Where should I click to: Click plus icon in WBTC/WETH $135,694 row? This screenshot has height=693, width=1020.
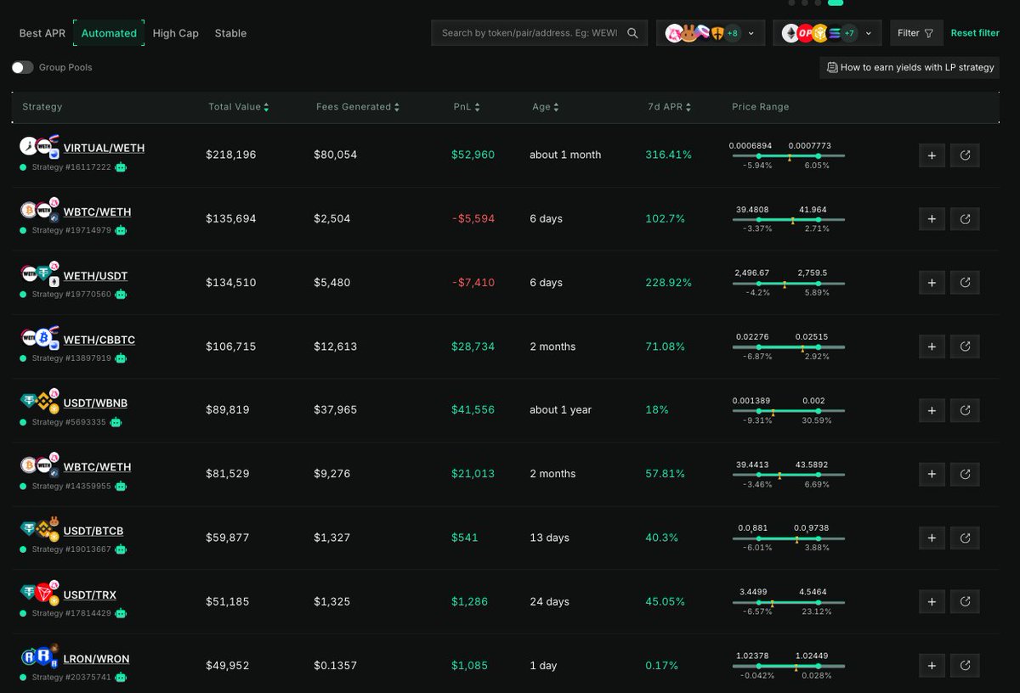coord(932,219)
